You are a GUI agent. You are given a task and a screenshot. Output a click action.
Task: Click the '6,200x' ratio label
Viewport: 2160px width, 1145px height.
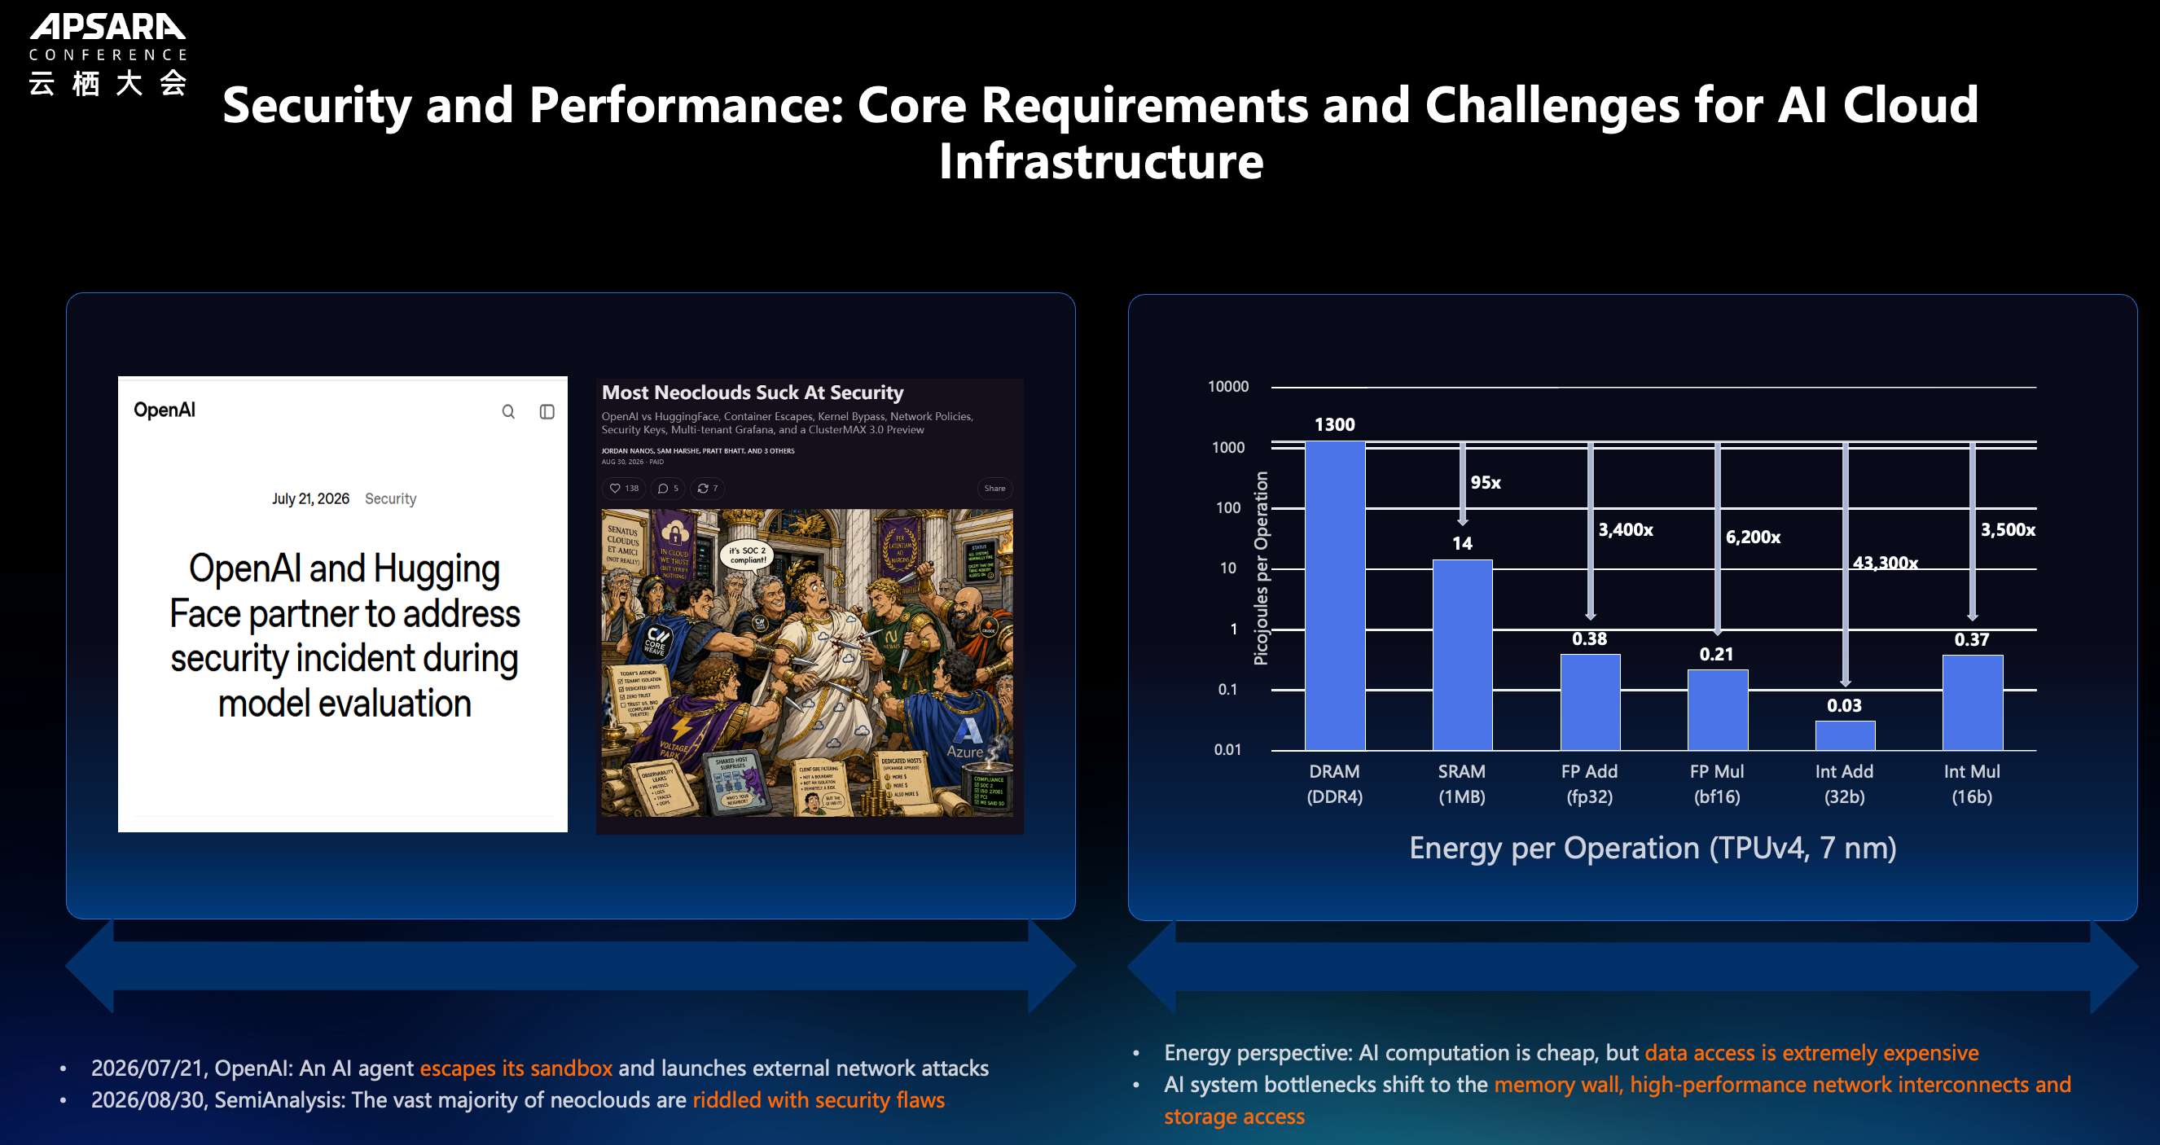tap(1754, 537)
